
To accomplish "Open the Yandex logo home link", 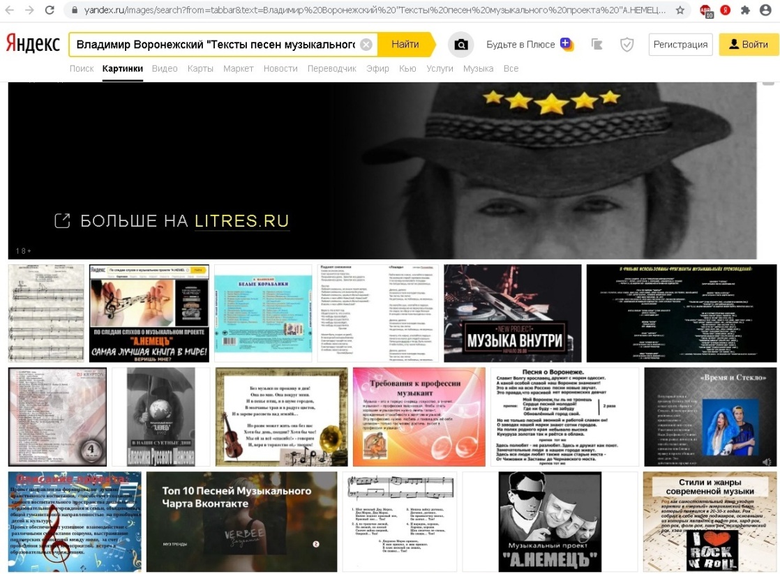I will tap(33, 44).
